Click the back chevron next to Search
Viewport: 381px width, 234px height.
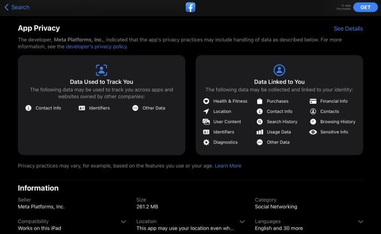(x=6, y=8)
